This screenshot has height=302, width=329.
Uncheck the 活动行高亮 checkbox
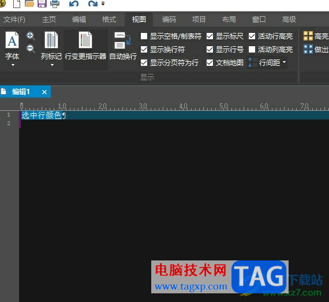coord(252,36)
